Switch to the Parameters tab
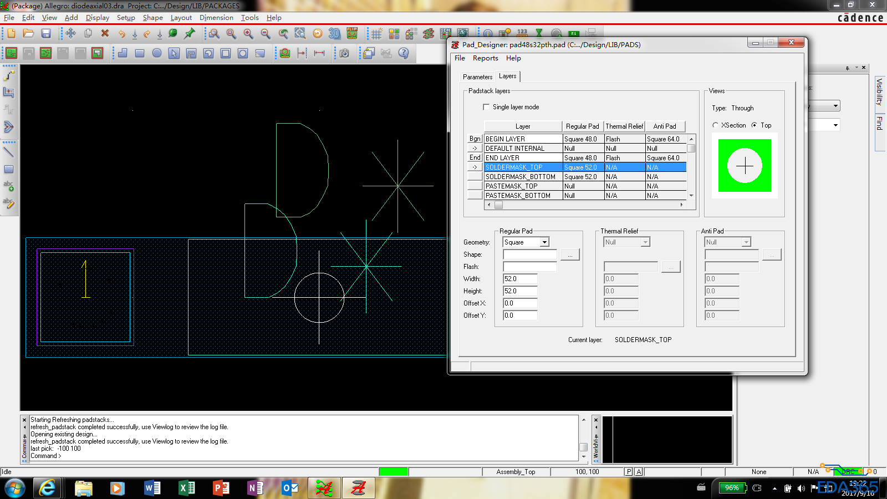This screenshot has width=887, height=499. (477, 77)
